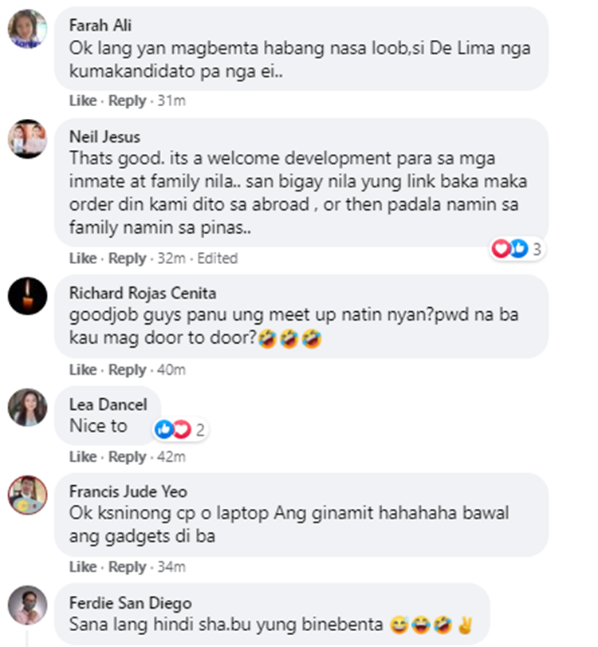Image resolution: width=598 pixels, height=647 pixels.
Task: Open Ferdie San Diego's name link
Action: pyautogui.click(x=130, y=603)
